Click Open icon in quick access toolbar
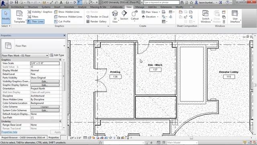The height and width of the screenshot is (145, 257). click(x=12, y=2)
